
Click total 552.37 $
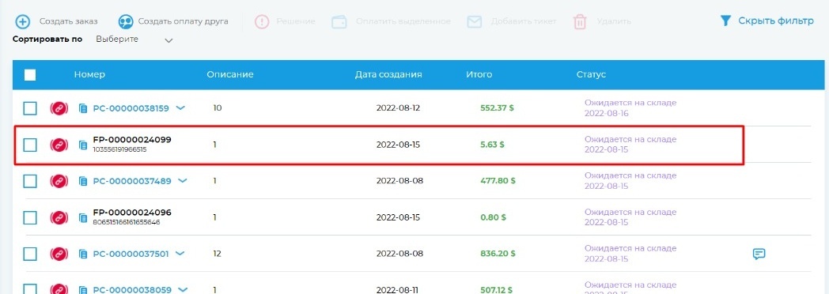coord(497,108)
